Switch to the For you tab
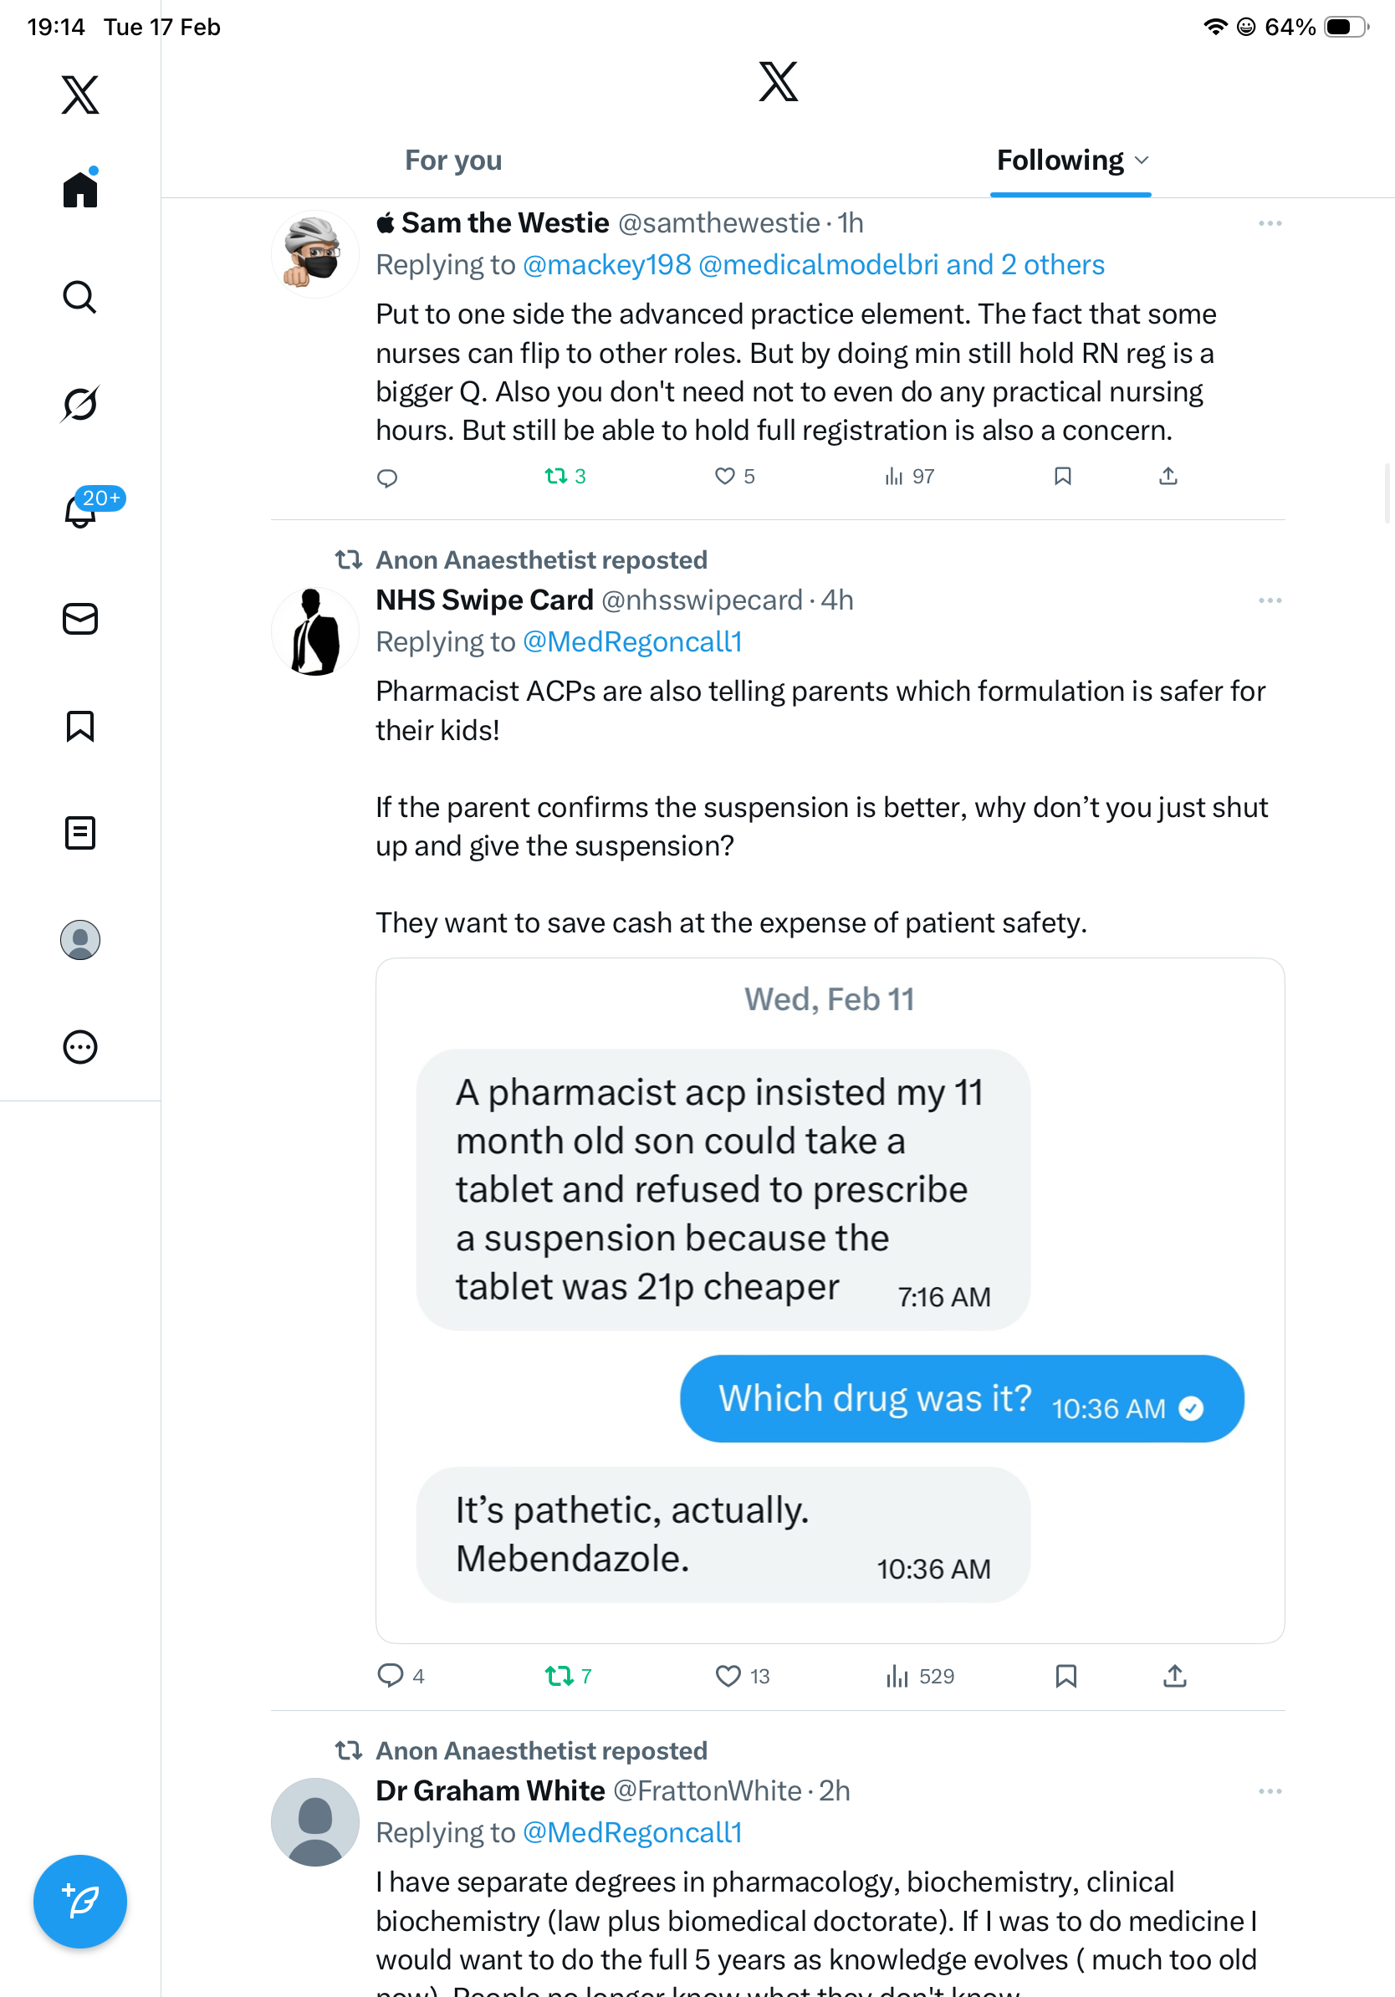Image resolution: width=1395 pixels, height=1997 pixels. pyautogui.click(x=453, y=161)
